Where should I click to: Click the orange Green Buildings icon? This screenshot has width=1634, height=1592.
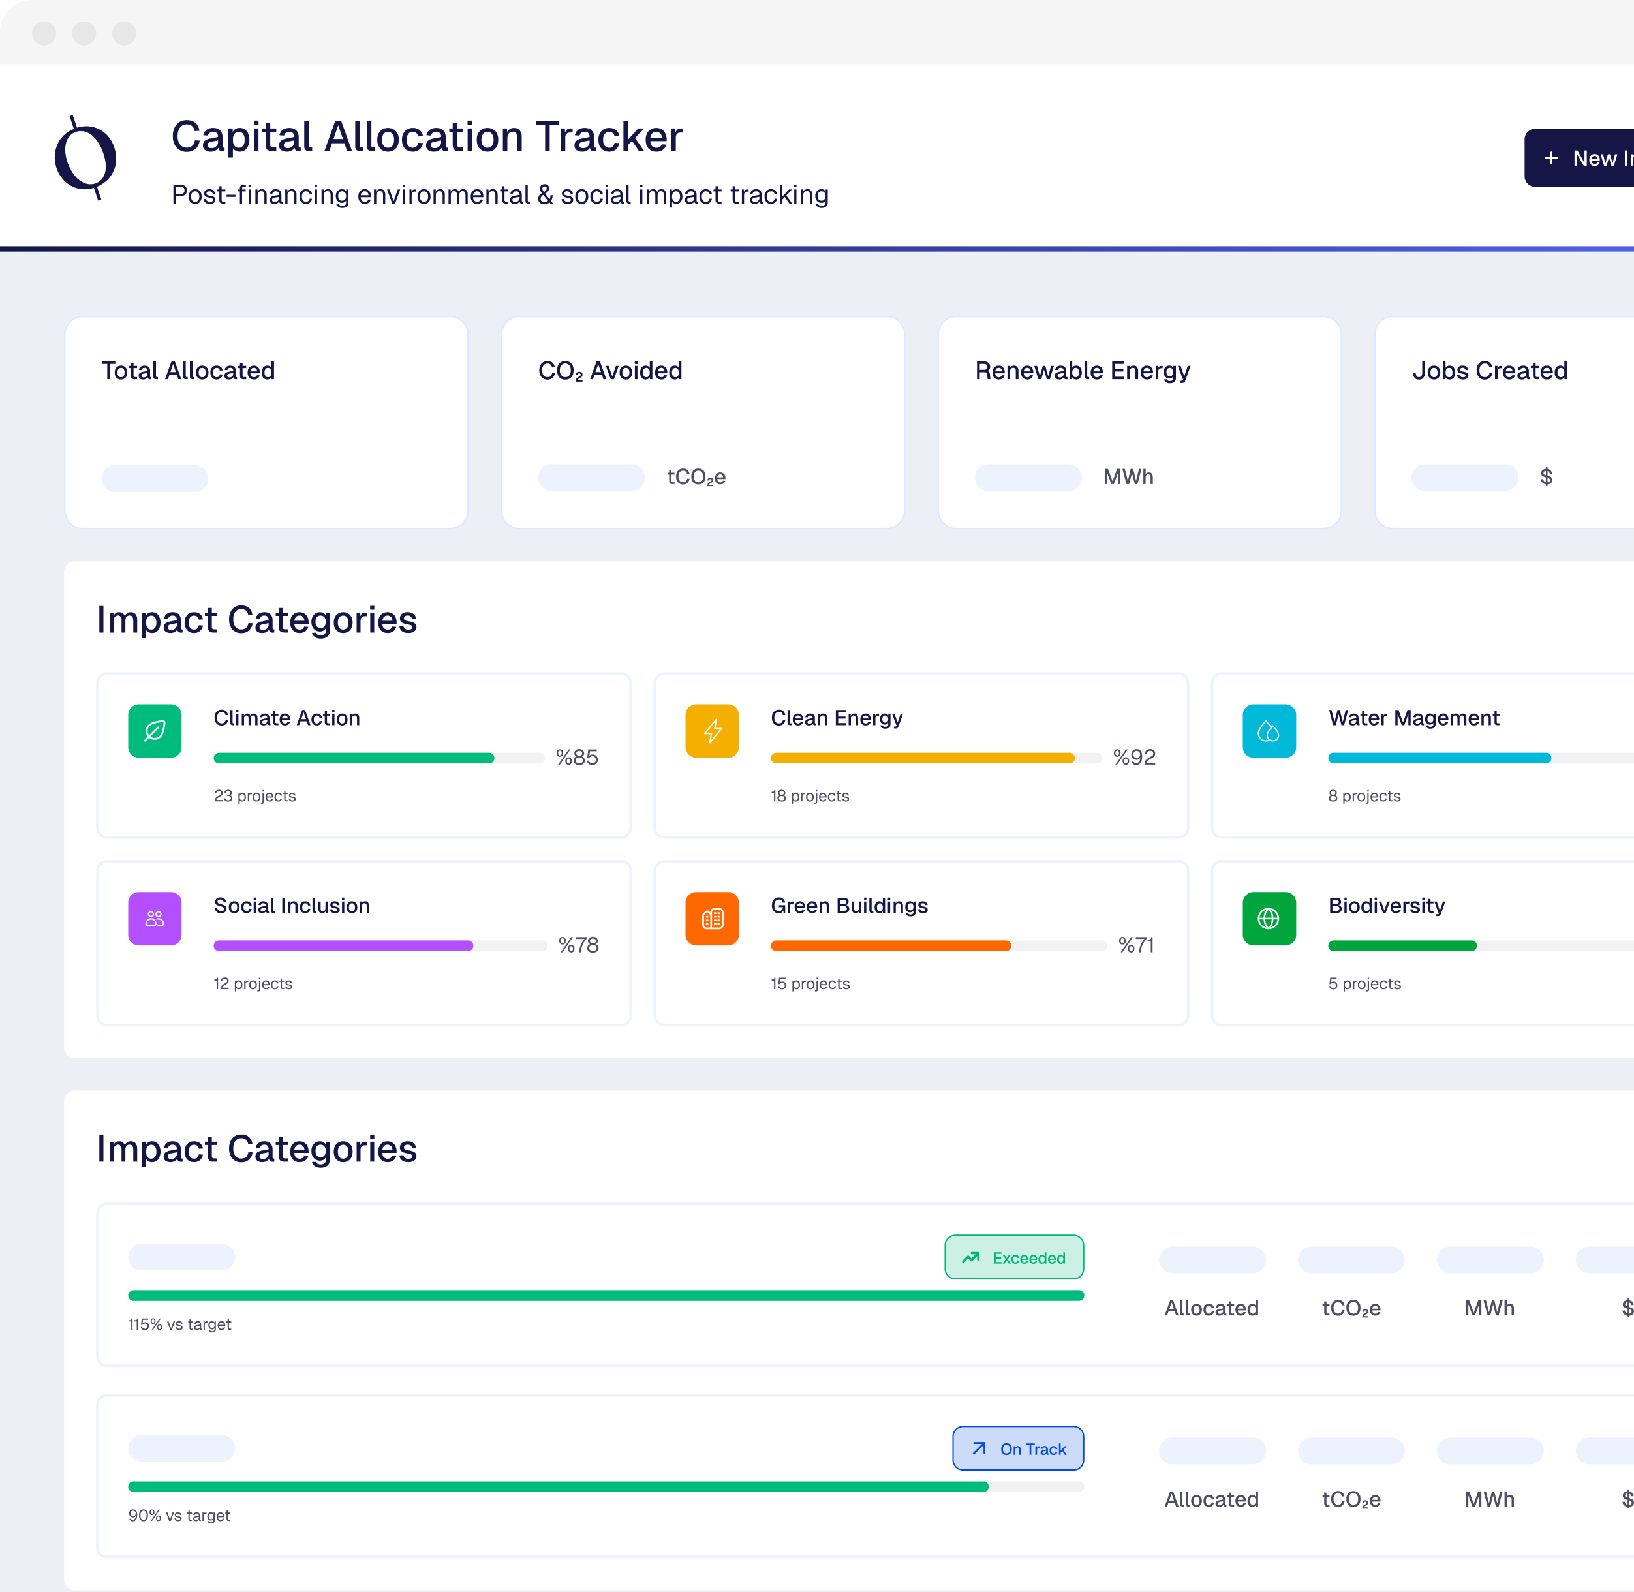coord(712,918)
